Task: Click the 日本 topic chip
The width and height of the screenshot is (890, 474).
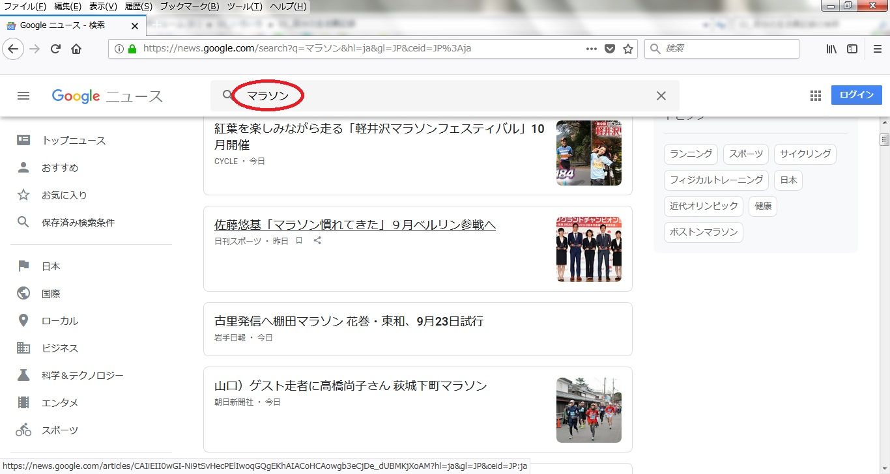Action: [x=788, y=180]
